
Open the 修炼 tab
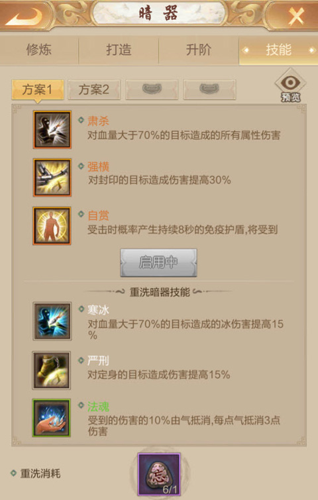point(39,50)
